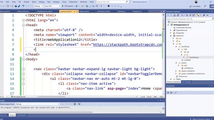
Task: Click the Save icon in the main toolbar
Action: point(16,6)
